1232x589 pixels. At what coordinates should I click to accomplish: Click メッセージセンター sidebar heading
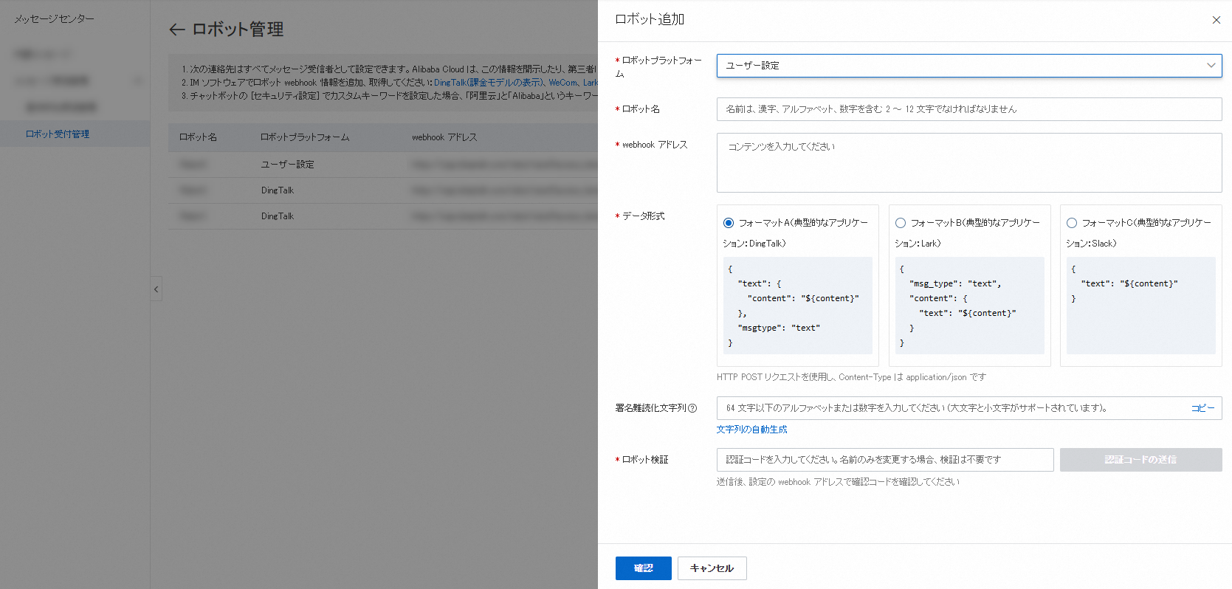coord(55,19)
